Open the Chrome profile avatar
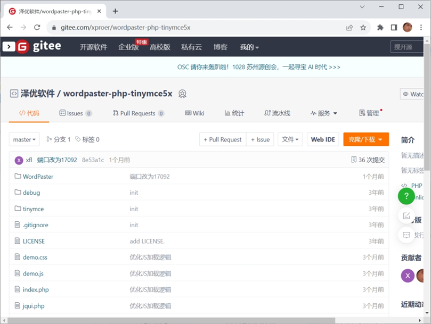This screenshot has width=431, height=324. pyautogui.click(x=408, y=27)
